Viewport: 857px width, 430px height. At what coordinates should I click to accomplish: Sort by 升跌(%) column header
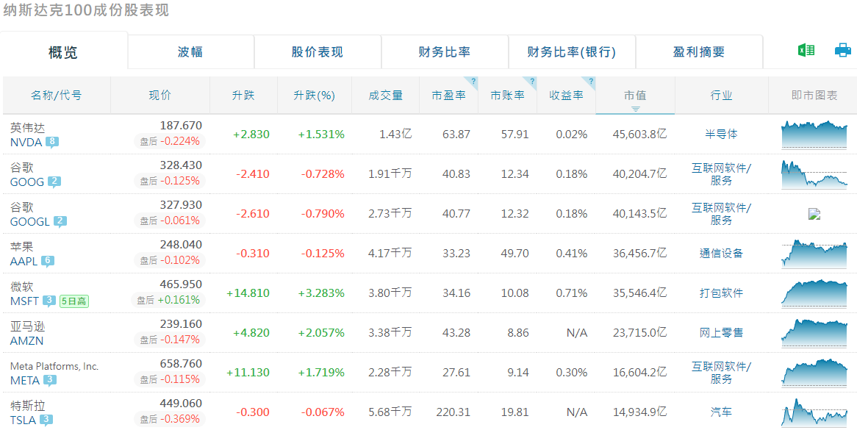(314, 96)
